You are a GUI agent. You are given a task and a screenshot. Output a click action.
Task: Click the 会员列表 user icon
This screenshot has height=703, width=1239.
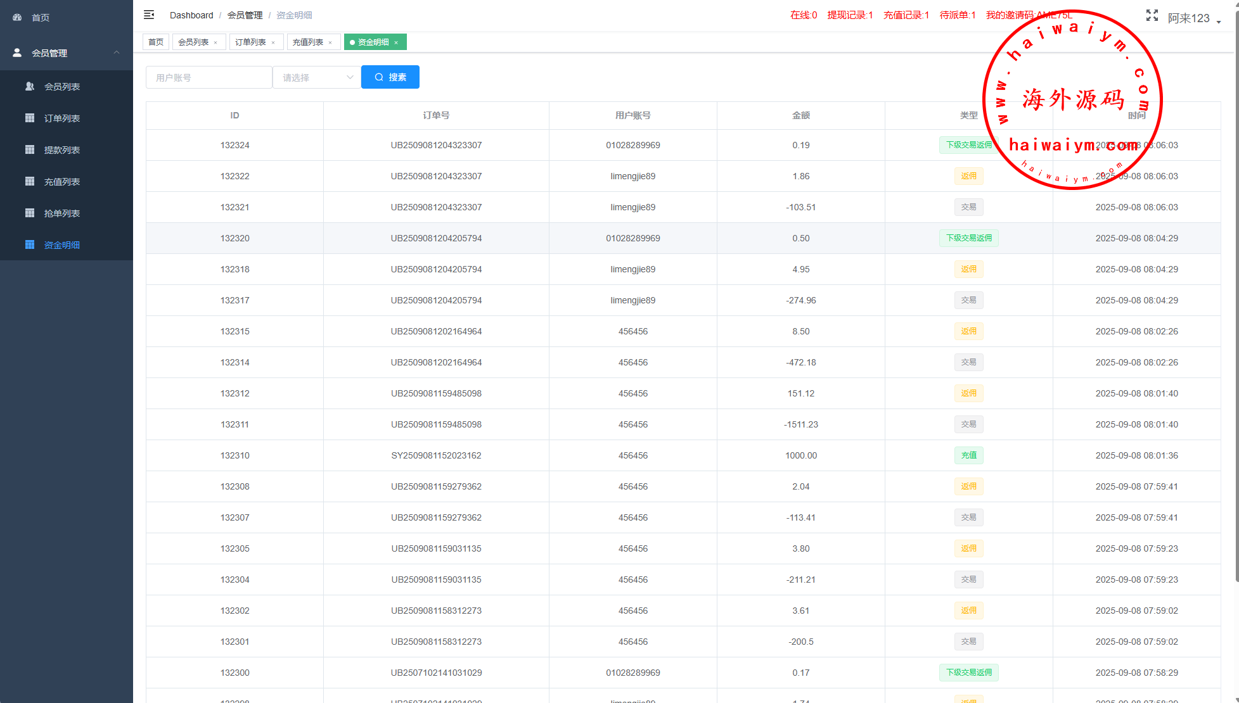(29, 86)
